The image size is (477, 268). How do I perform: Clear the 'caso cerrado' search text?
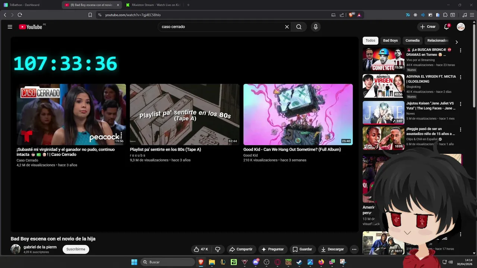pyautogui.click(x=287, y=27)
